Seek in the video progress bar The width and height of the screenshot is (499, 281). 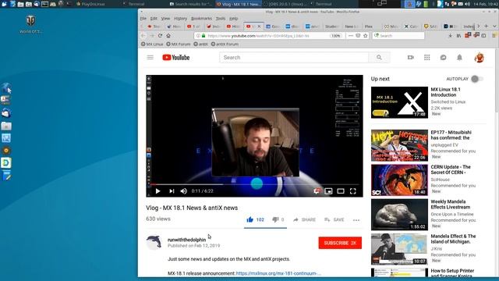click(255, 184)
